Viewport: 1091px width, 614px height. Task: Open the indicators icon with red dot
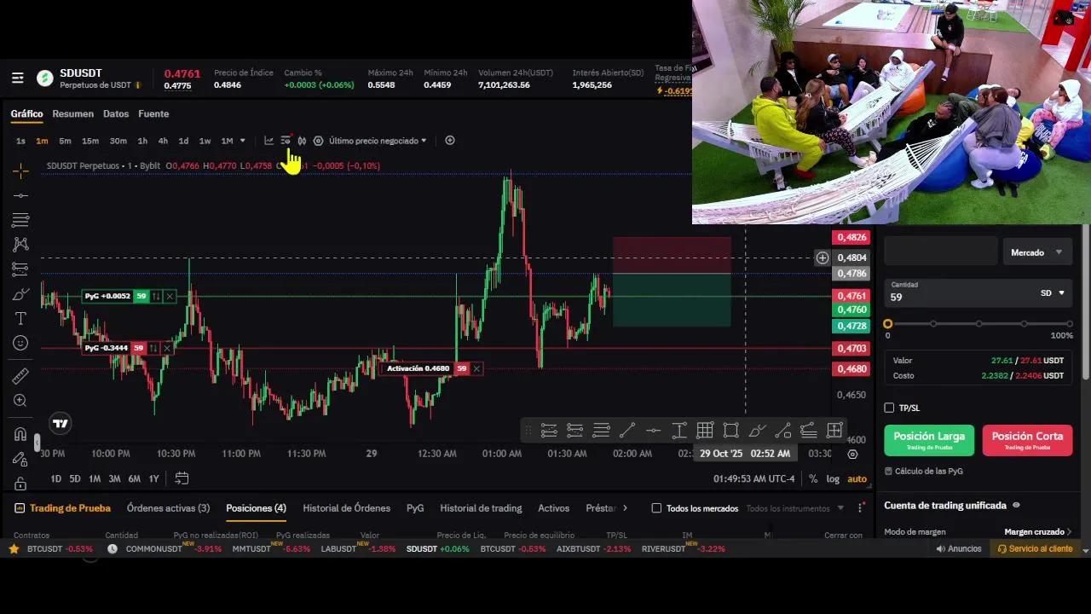coord(286,141)
